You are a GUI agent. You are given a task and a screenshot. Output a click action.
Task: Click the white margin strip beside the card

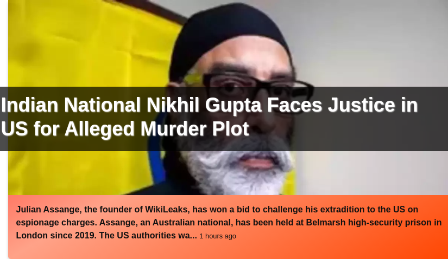click(4, 43)
